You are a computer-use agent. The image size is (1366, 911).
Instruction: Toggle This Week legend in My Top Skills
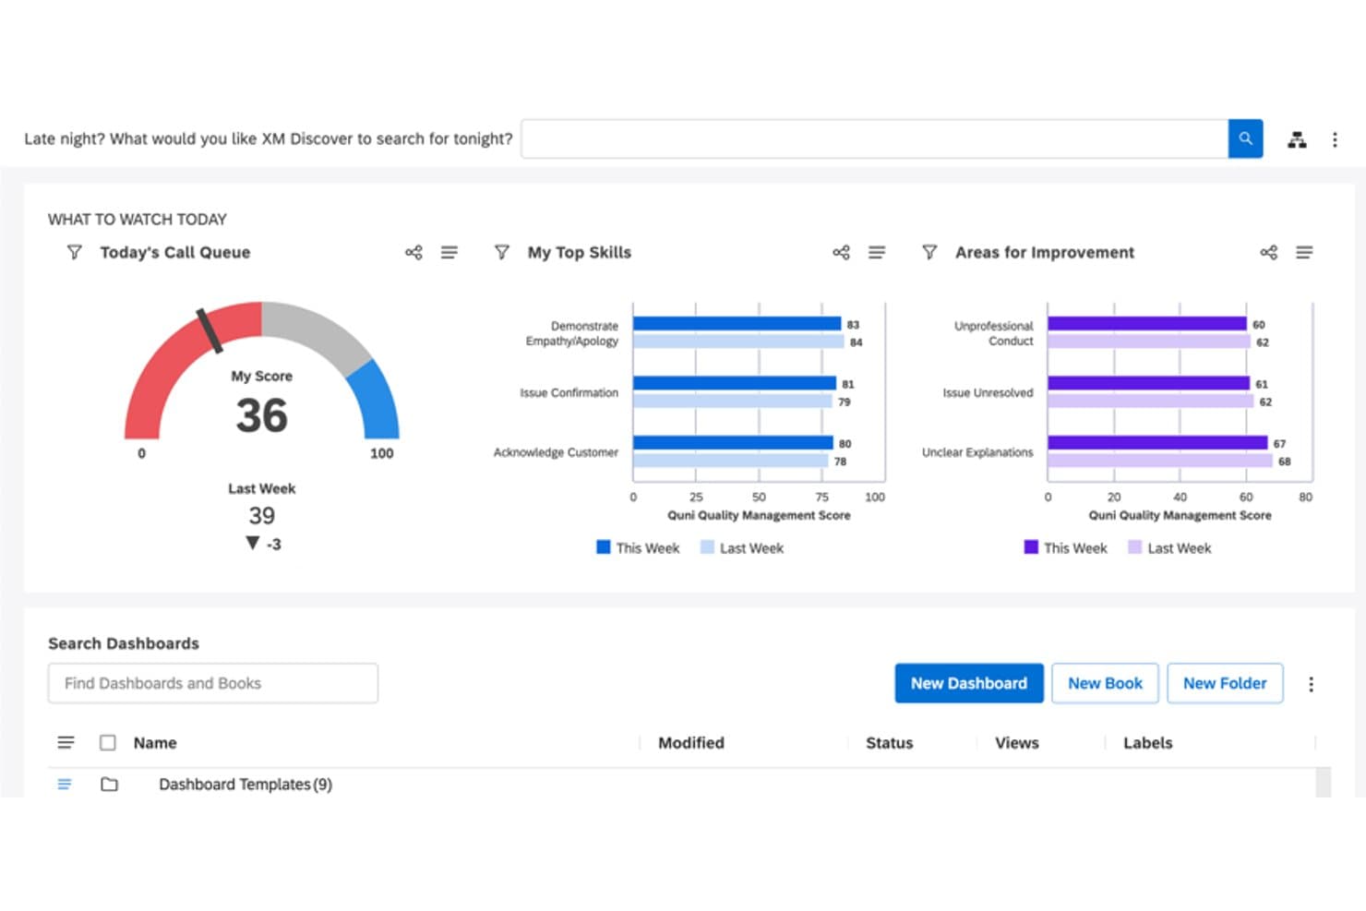tap(638, 547)
